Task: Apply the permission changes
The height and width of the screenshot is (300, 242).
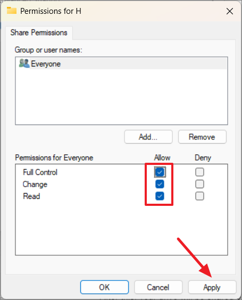Action: point(212,287)
